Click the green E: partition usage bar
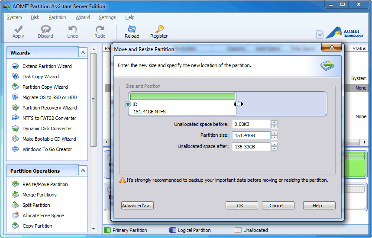Viewport: 372px width, 238px height. point(182,96)
